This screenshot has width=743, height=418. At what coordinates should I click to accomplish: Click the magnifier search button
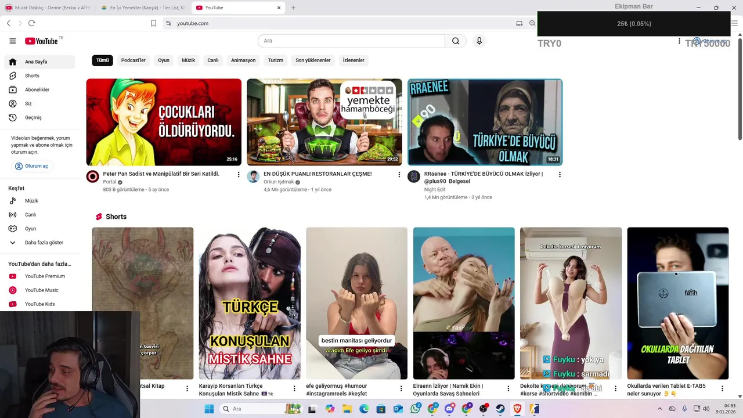click(x=456, y=41)
